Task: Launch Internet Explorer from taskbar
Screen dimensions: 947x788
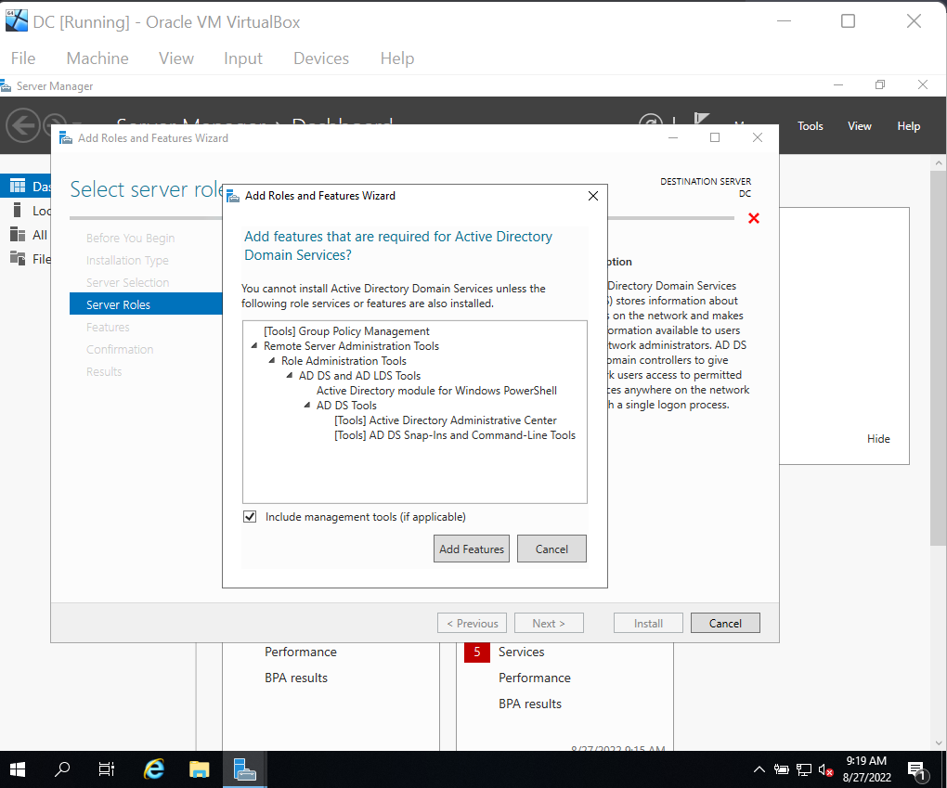Action: [x=154, y=769]
